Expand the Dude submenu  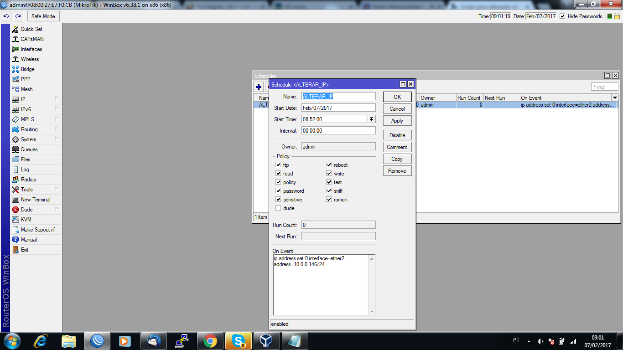click(x=57, y=209)
